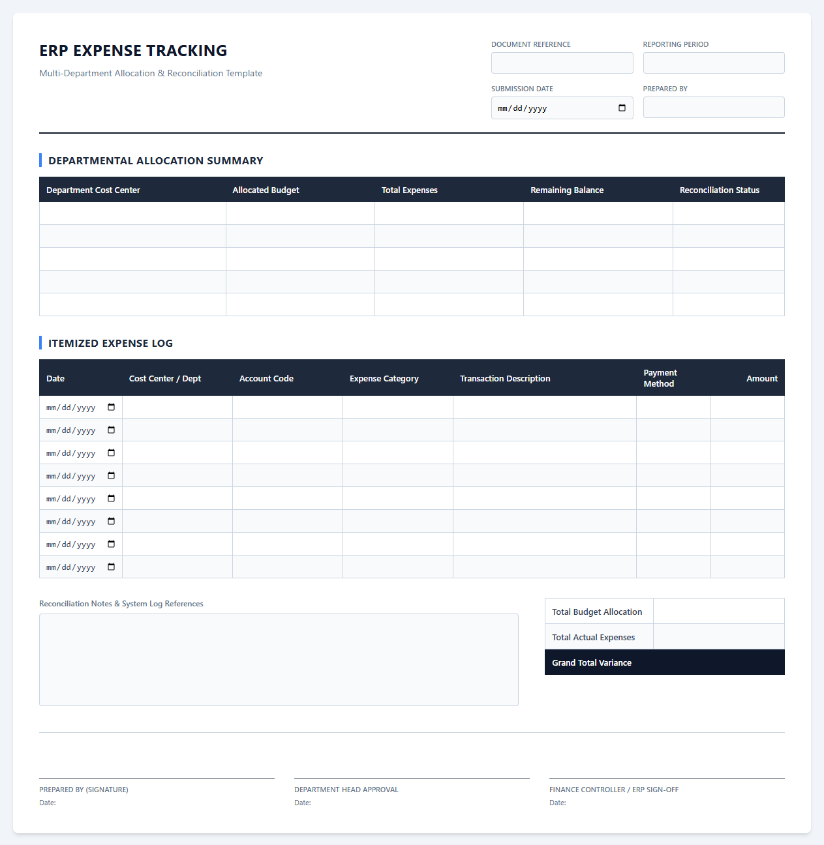Open calendar icon in fifth expense log row
This screenshot has height=845, width=824.
coord(111,499)
